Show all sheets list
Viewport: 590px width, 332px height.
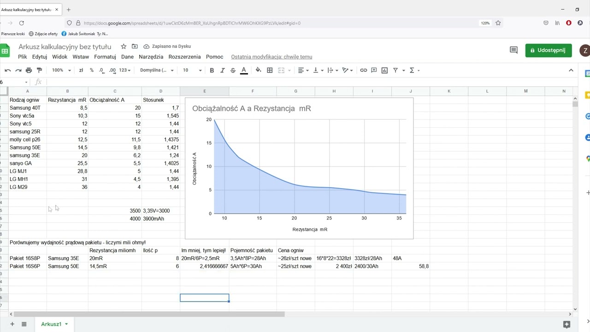pos(24,324)
